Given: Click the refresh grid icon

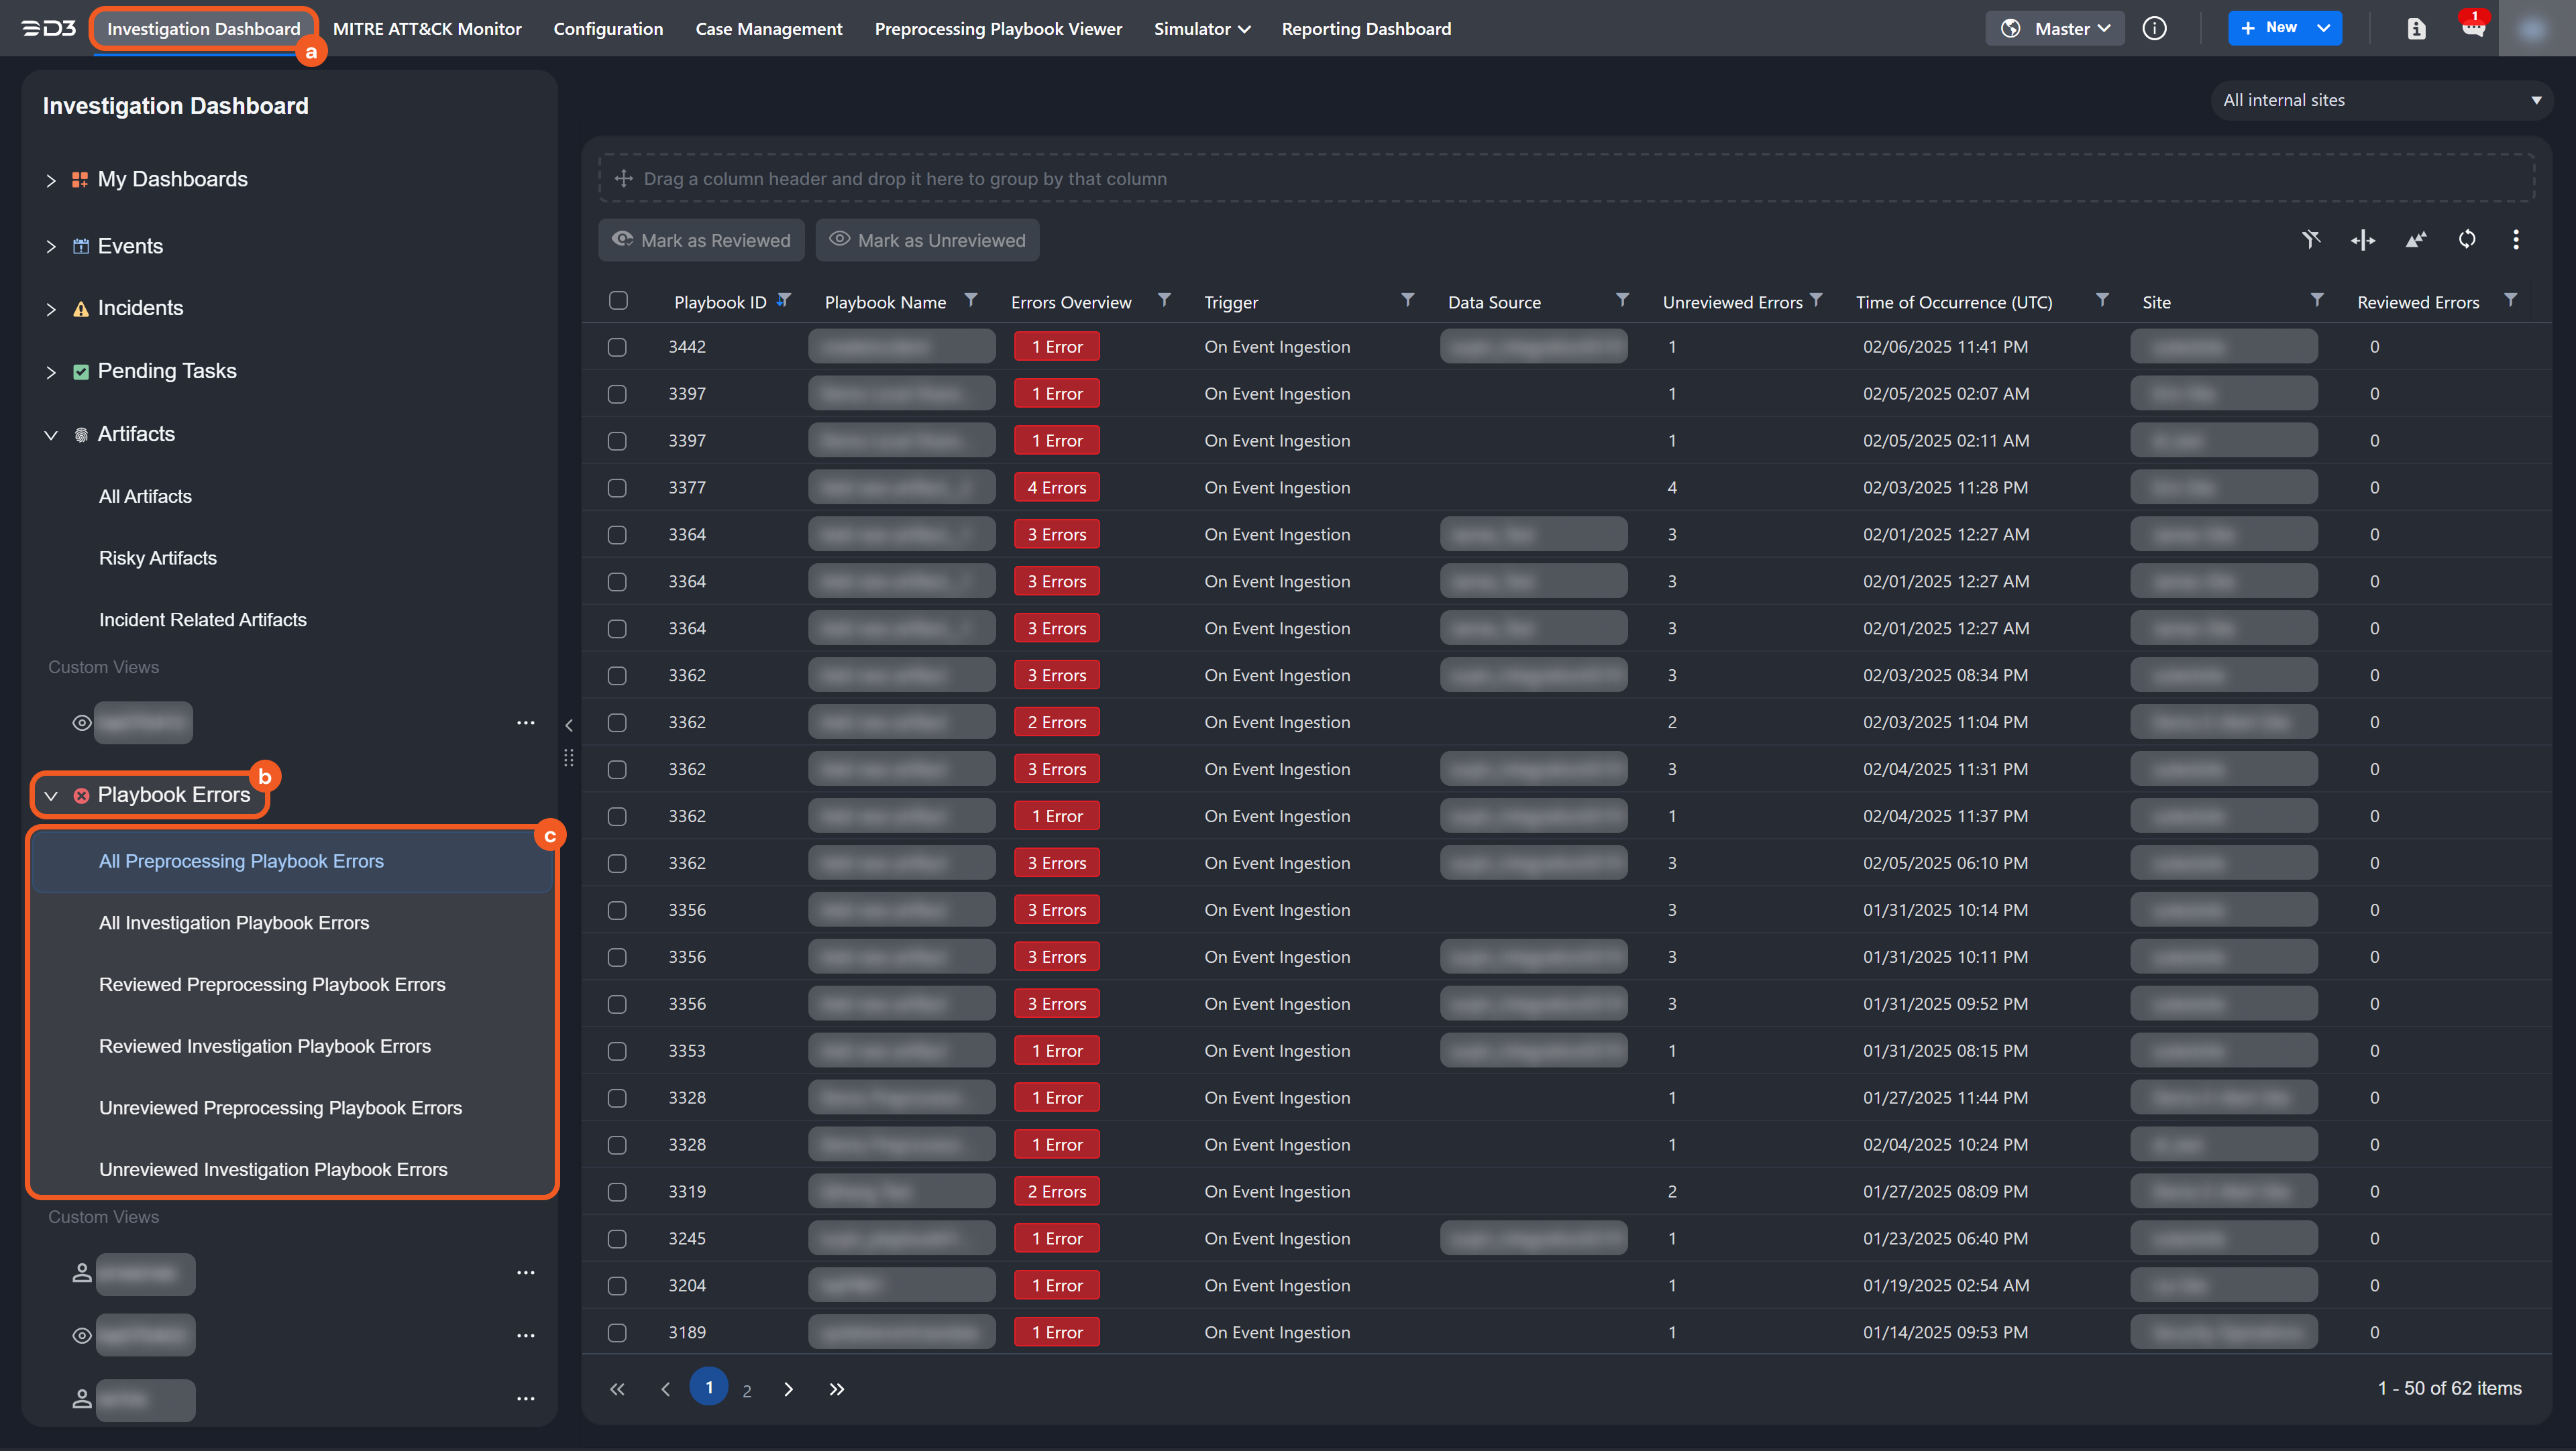Looking at the screenshot, I should point(2466,240).
